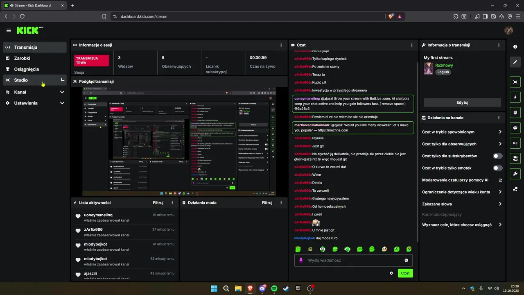The width and height of the screenshot is (524, 295).
Task: Open kebab menu of Działania na kanale panel
Action: tap(499, 118)
